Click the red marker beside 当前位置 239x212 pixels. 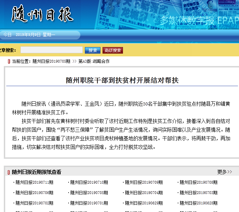click(x=9, y=61)
